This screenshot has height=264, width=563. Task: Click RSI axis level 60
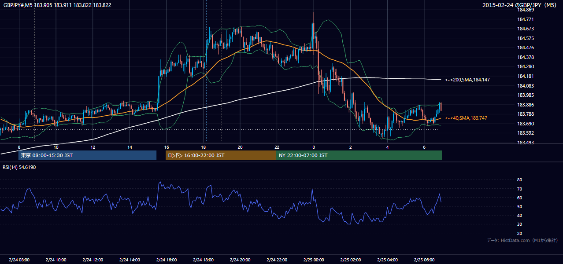[x=519, y=198]
